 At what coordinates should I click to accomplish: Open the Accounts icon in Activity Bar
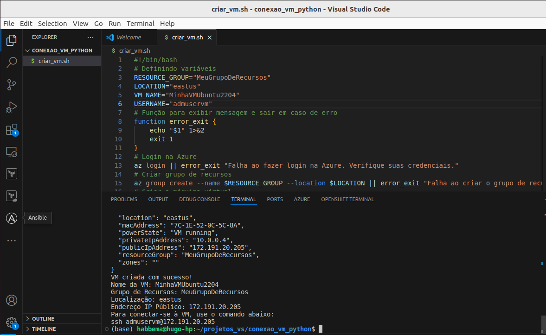[12, 300]
